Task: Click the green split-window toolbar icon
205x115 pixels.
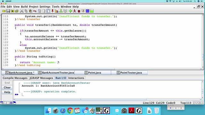Action: coord(92,11)
